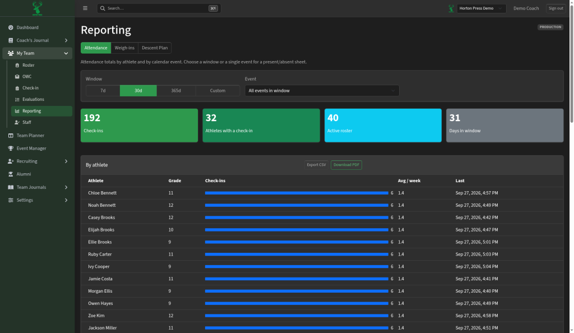
Task: Choose the Custom window option
Action: pyautogui.click(x=218, y=90)
